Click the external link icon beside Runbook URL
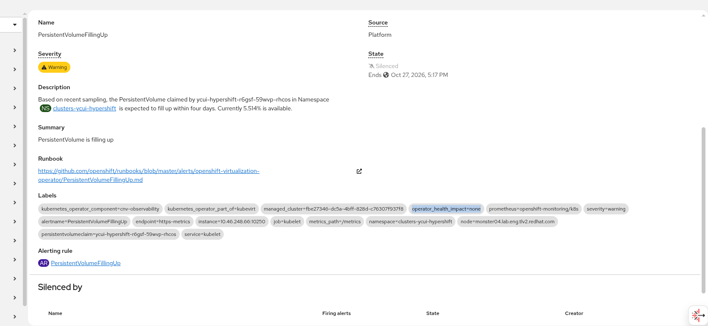708x326 pixels. (x=359, y=171)
